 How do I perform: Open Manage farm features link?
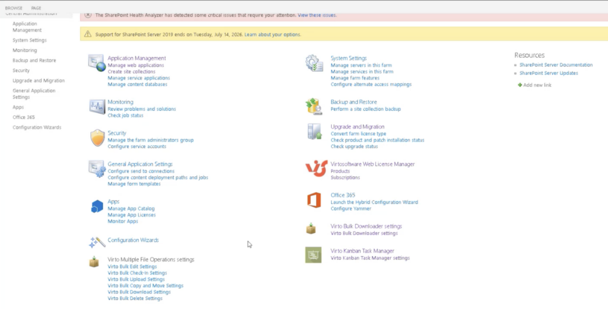[355, 78]
